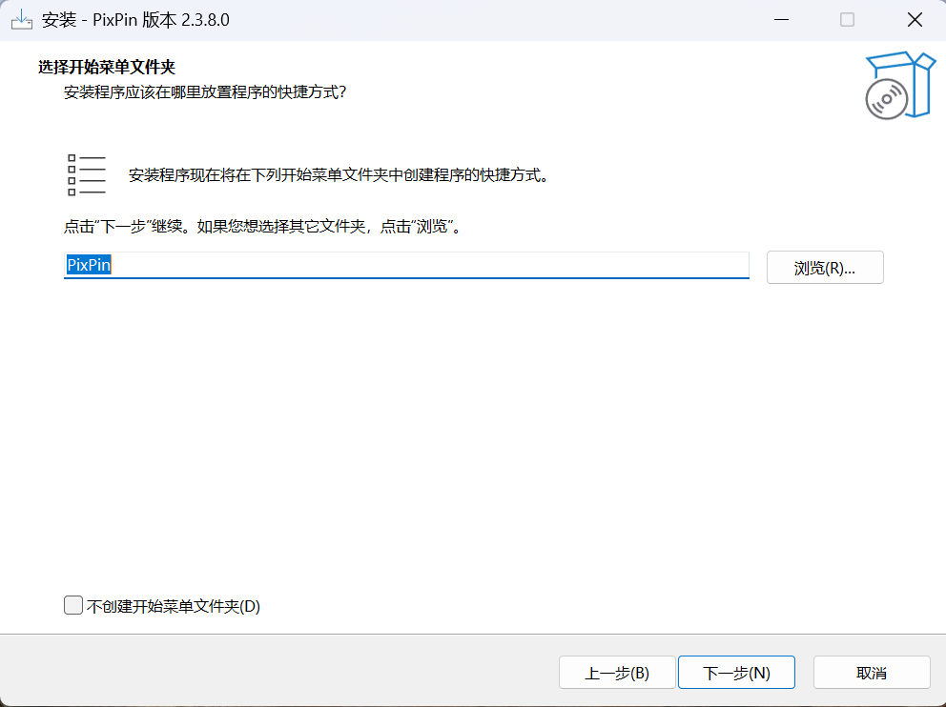Viewport: 946px width, 707px height.
Task: Go back with the 上一步(B) button
Action: pyautogui.click(x=617, y=673)
